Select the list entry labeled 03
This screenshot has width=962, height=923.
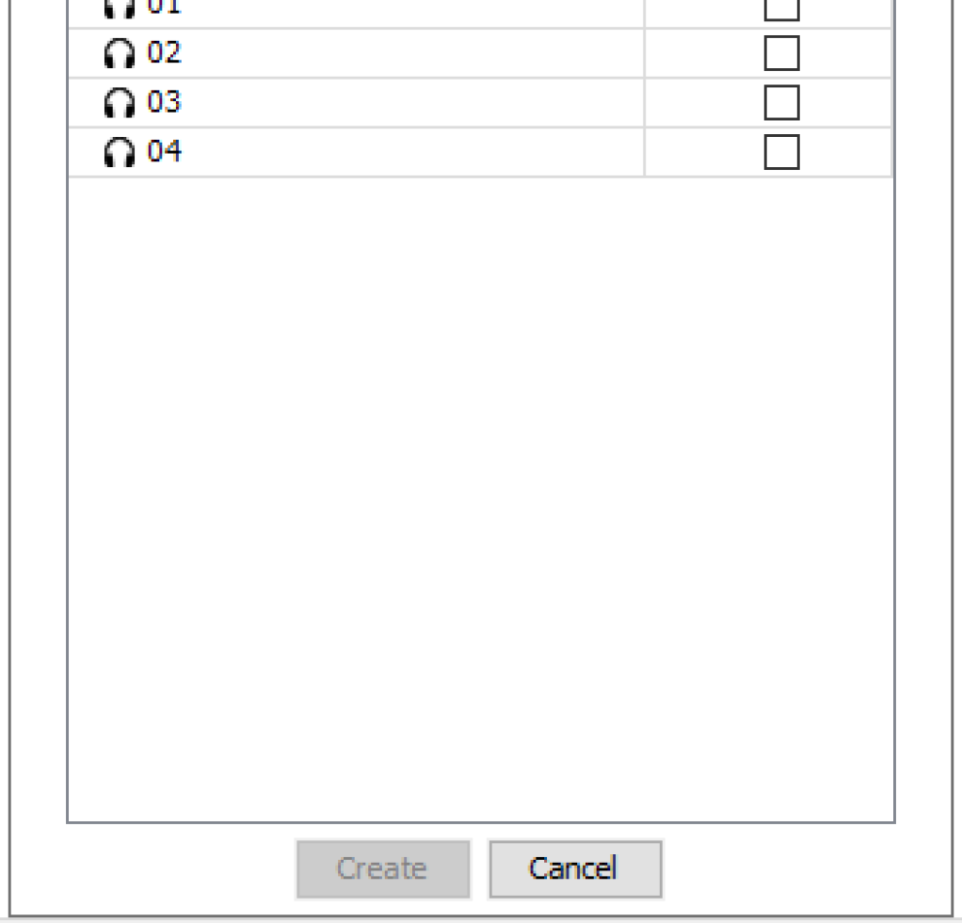tap(164, 102)
